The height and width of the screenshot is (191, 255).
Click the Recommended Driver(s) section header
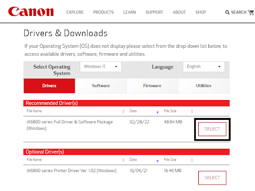click(127, 103)
